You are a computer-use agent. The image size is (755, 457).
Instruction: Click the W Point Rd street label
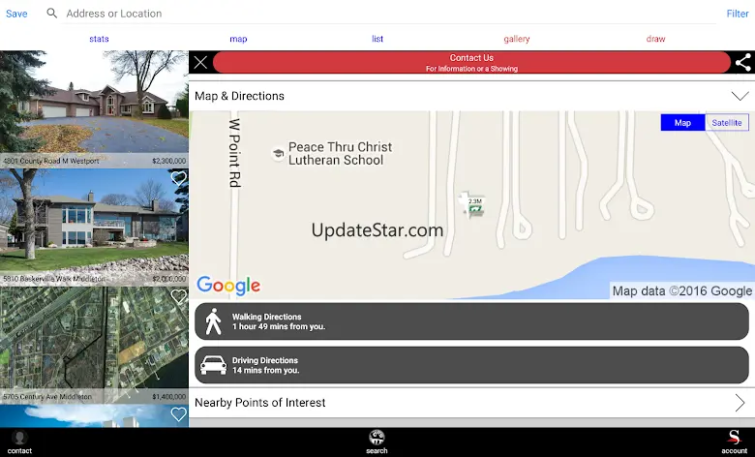coord(234,153)
